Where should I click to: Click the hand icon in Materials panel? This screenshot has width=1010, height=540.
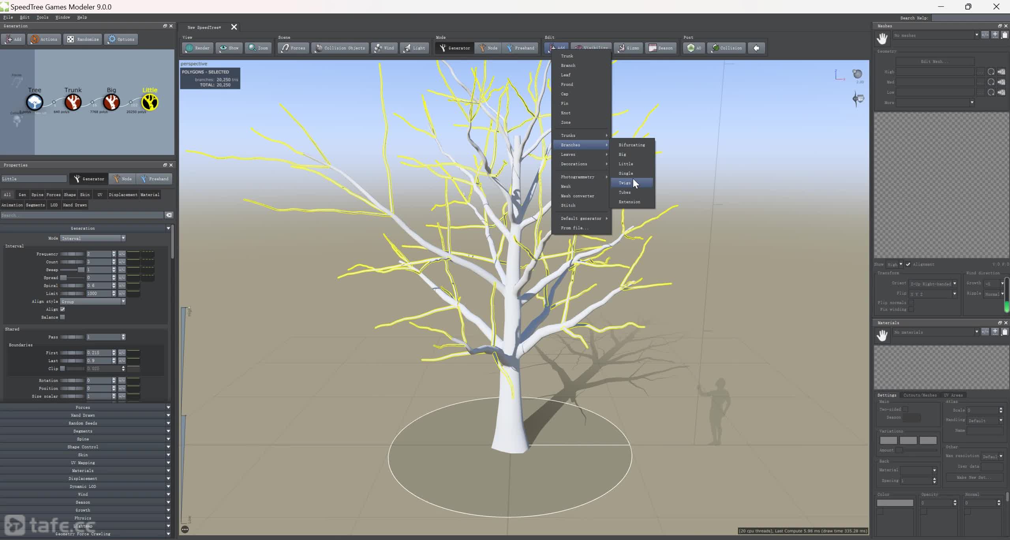coord(882,335)
